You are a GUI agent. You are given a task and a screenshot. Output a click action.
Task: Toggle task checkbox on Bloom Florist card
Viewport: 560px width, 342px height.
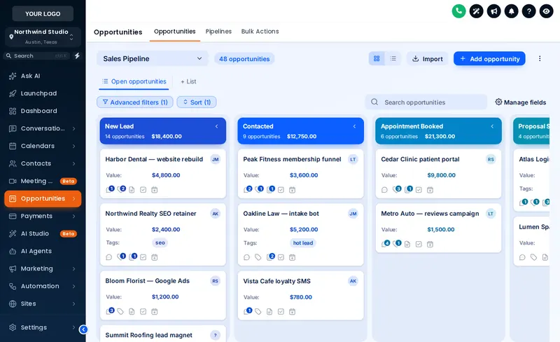point(143,312)
